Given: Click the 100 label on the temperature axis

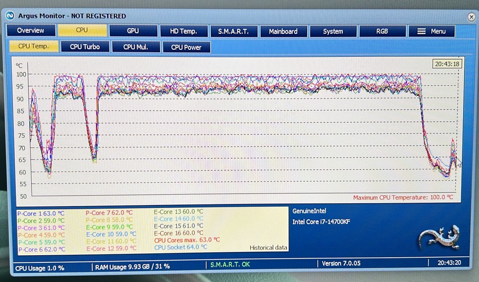Looking at the screenshot, I should [x=22, y=75].
